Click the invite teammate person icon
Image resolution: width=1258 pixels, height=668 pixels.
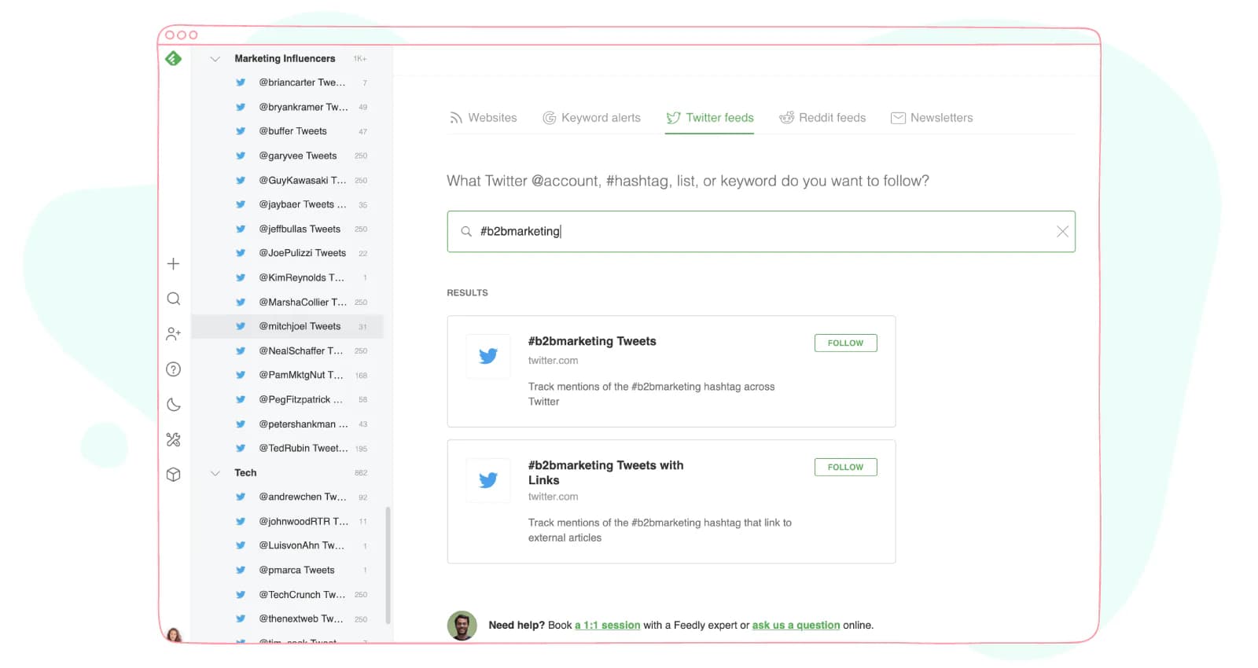pyautogui.click(x=174, y=334)
